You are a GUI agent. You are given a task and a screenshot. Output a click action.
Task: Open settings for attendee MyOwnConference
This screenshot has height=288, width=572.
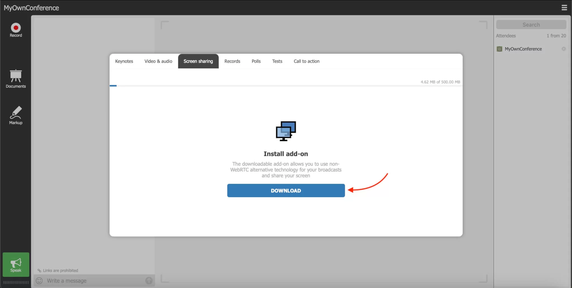[x=563, y=49]
